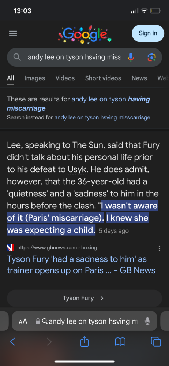Expand the Tyson Fury topic chip
This screenshot has height=366, width=169.
[84, 298]
